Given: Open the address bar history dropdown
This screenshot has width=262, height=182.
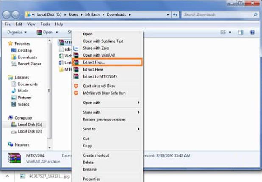Looking at the screenshot, I should pos(168,15).
